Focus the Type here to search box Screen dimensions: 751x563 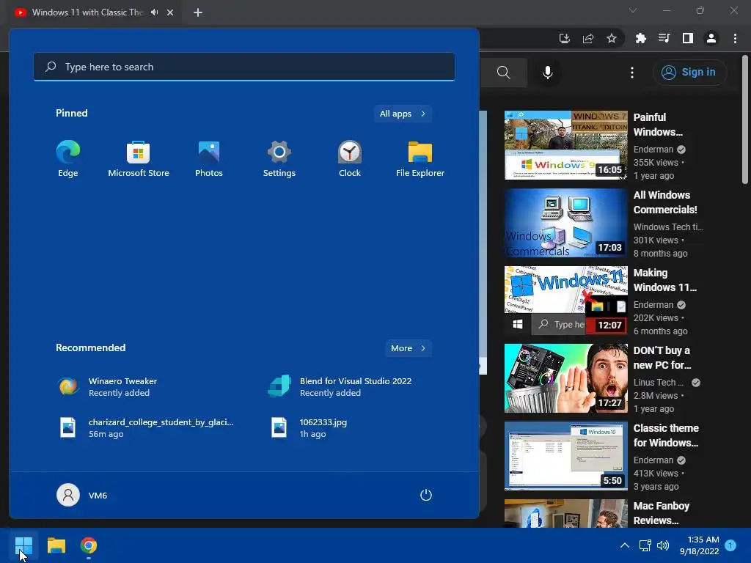click(x=244, y=67)
